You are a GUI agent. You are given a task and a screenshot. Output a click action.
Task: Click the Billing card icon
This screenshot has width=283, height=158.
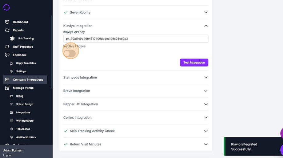(11, 96)
